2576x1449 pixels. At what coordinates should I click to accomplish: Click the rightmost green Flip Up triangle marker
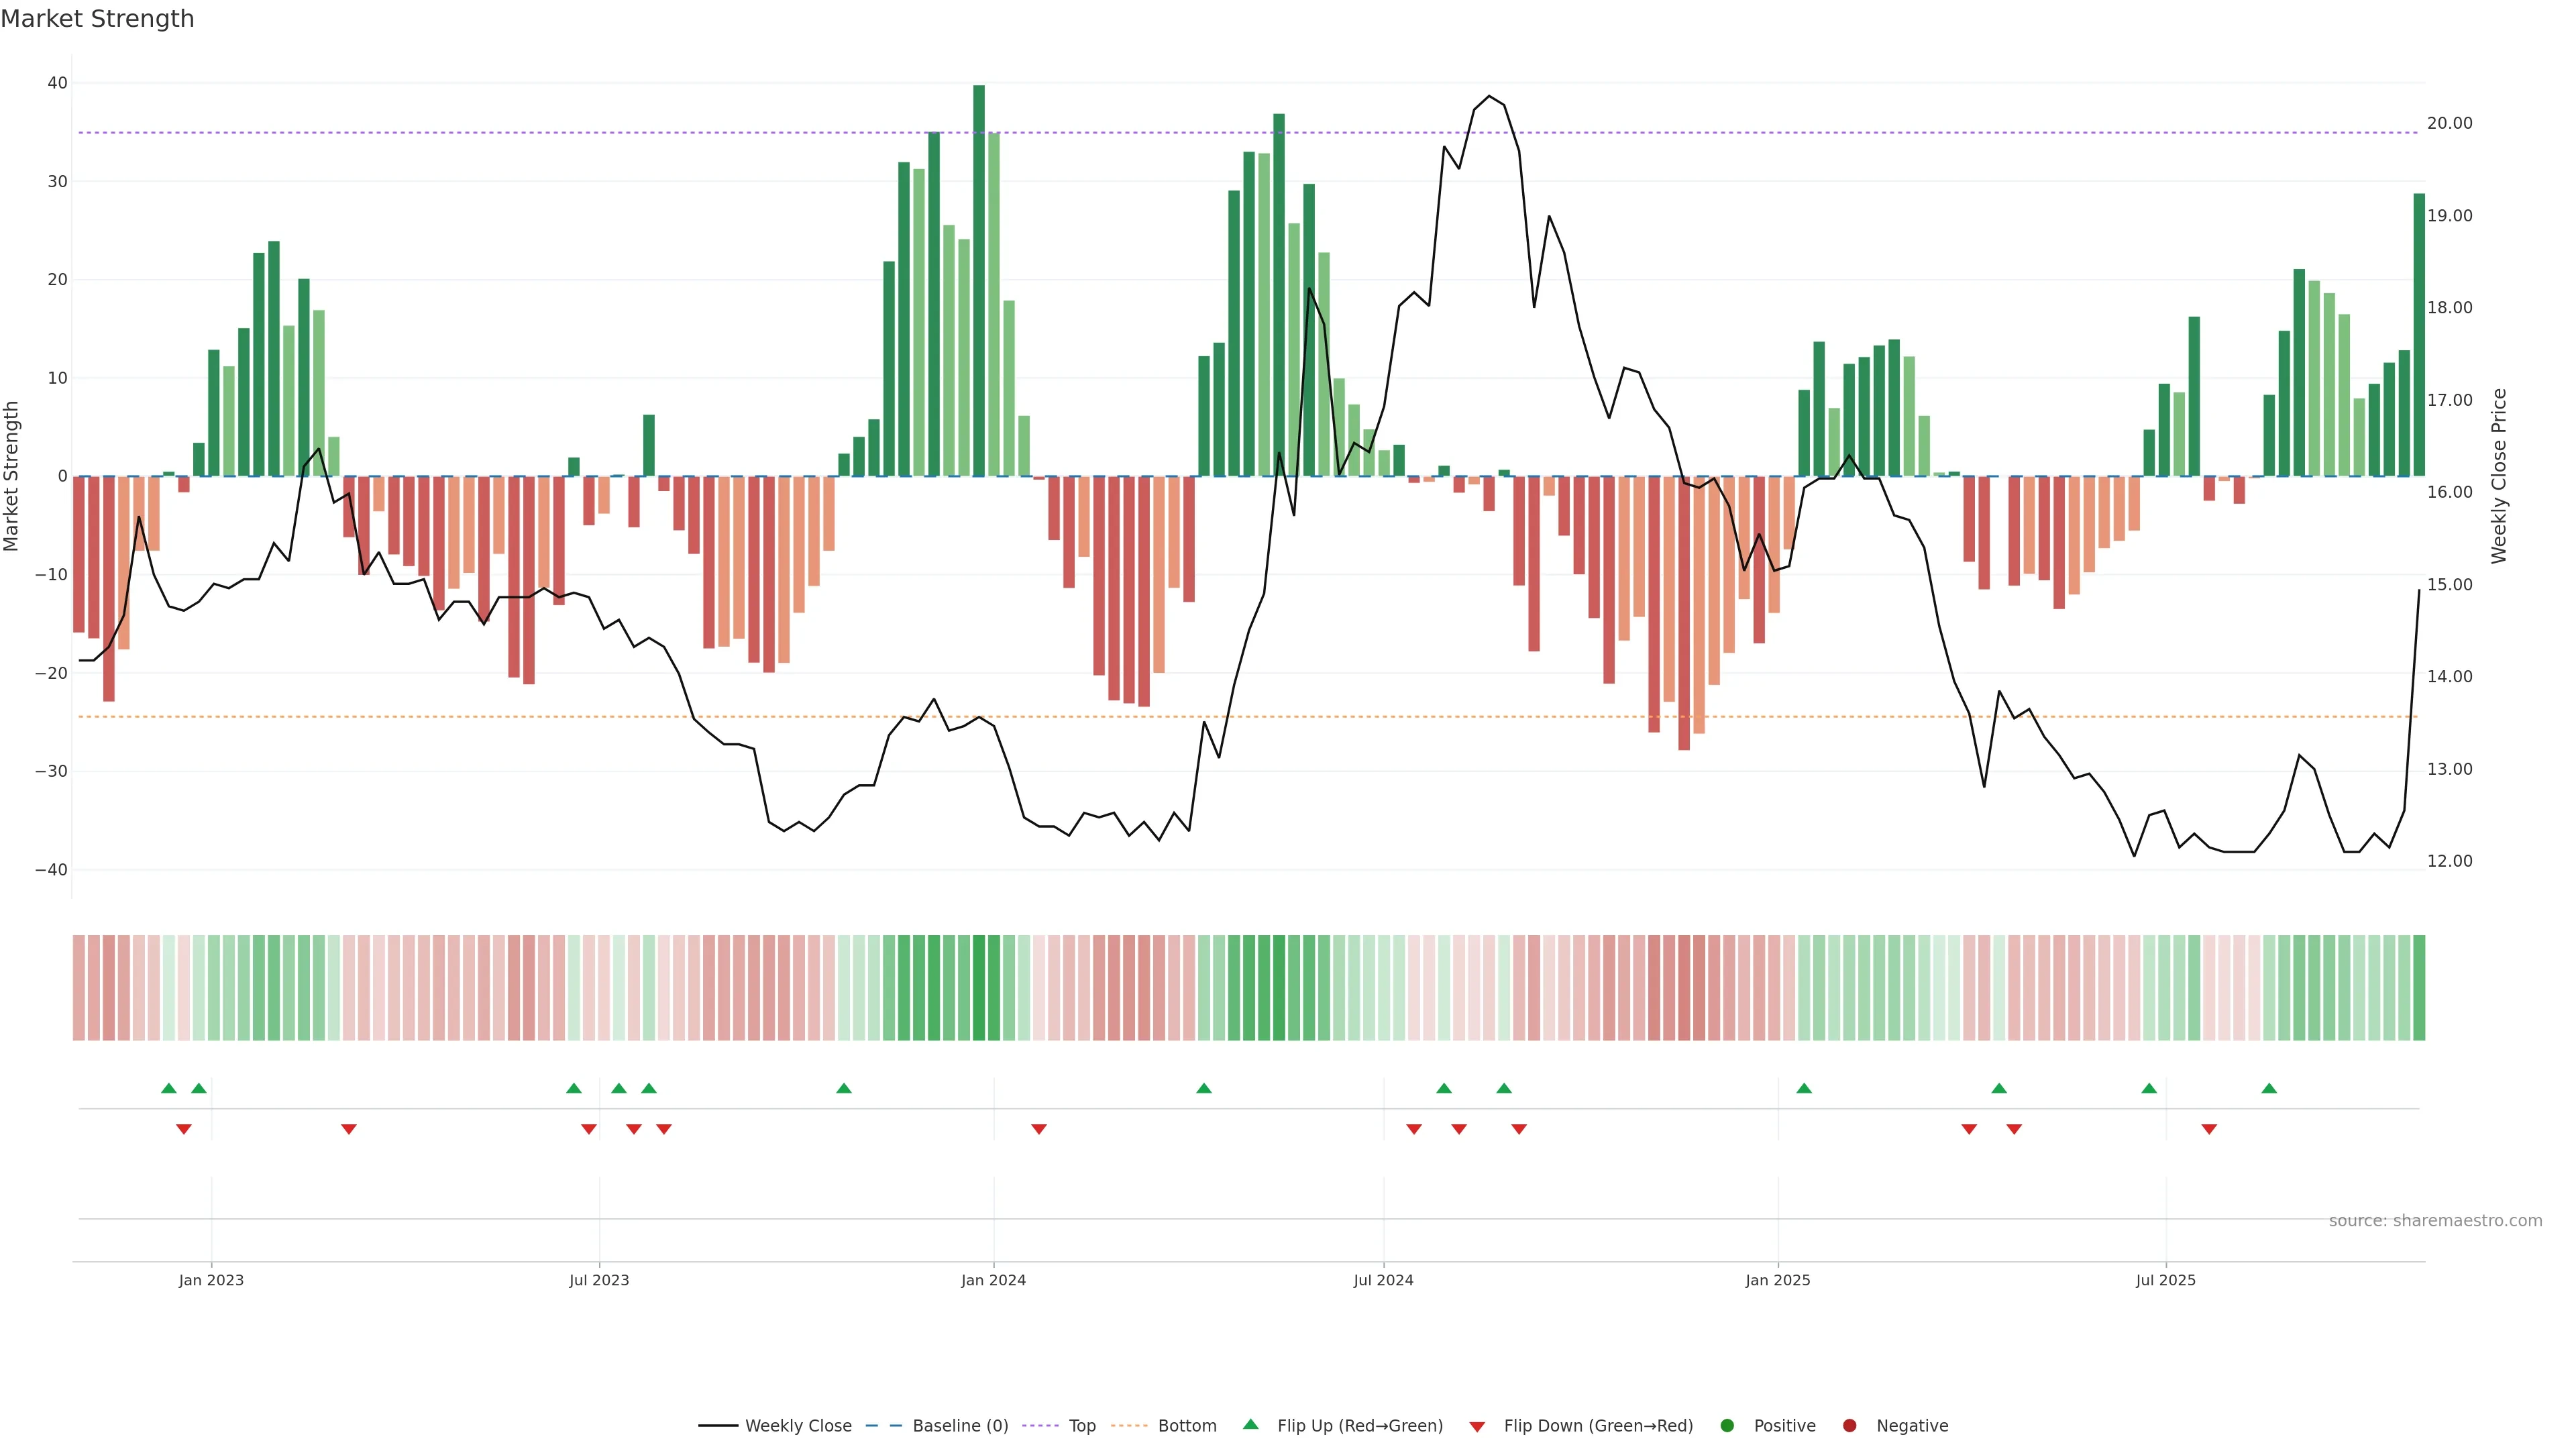[2269, 1088]
